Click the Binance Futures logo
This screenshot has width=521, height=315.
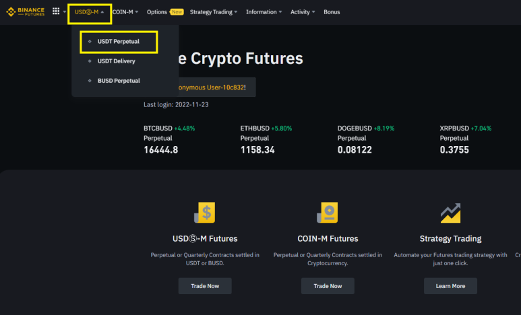(25, 11)
